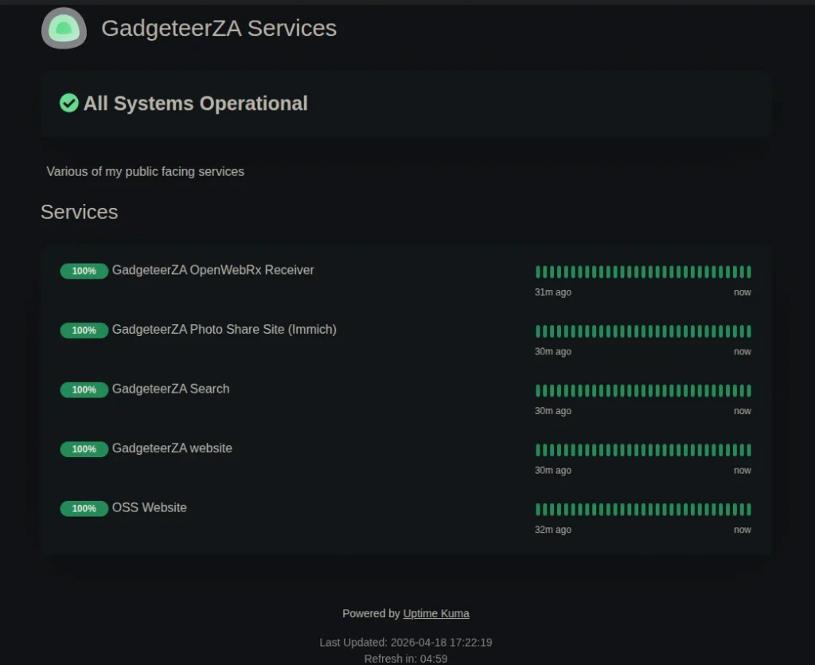The image size is (815, 665).
Task: Click 100% badge for OSS Website
Action: [x=84, y=508]
